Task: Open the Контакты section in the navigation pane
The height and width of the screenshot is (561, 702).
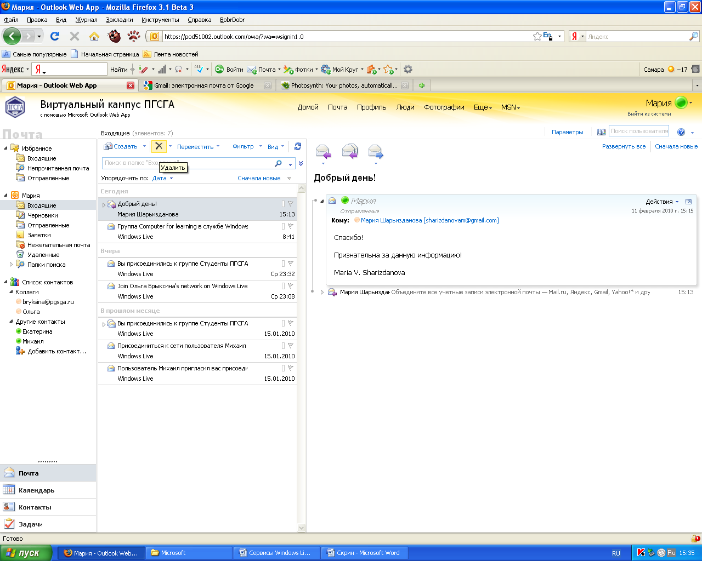Action: click(48, 507)
